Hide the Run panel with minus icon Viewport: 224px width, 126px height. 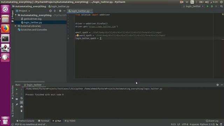pyautogui.click(x=222, y=85)
